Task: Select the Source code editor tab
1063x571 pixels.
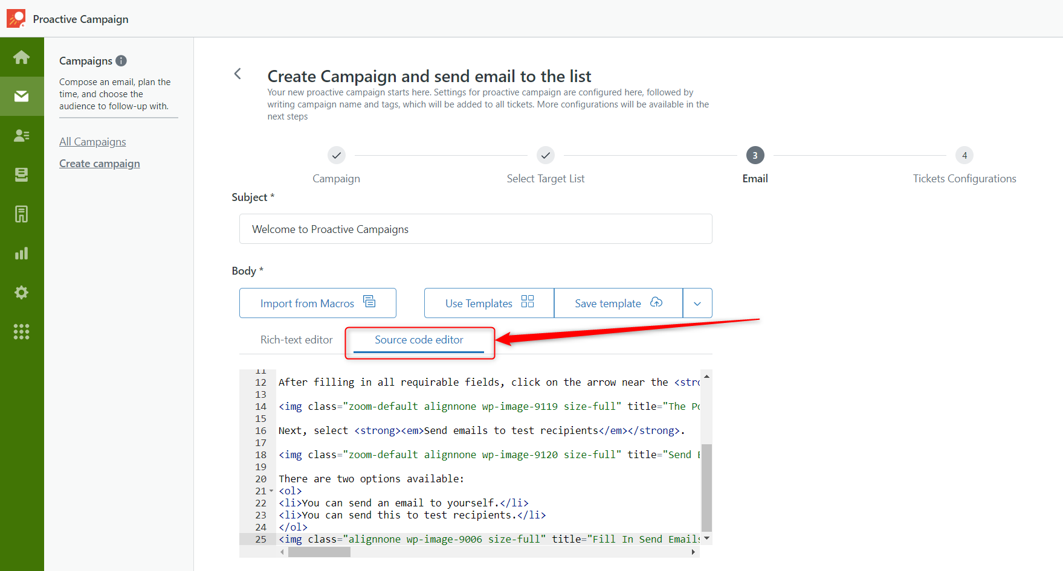Action: pos(419,340)
